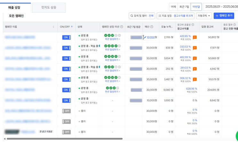Expand 일부 광고 중지됨 in 8,642 원 row
This screenshot has width=238, height=142.
click(x=89, y=103)
